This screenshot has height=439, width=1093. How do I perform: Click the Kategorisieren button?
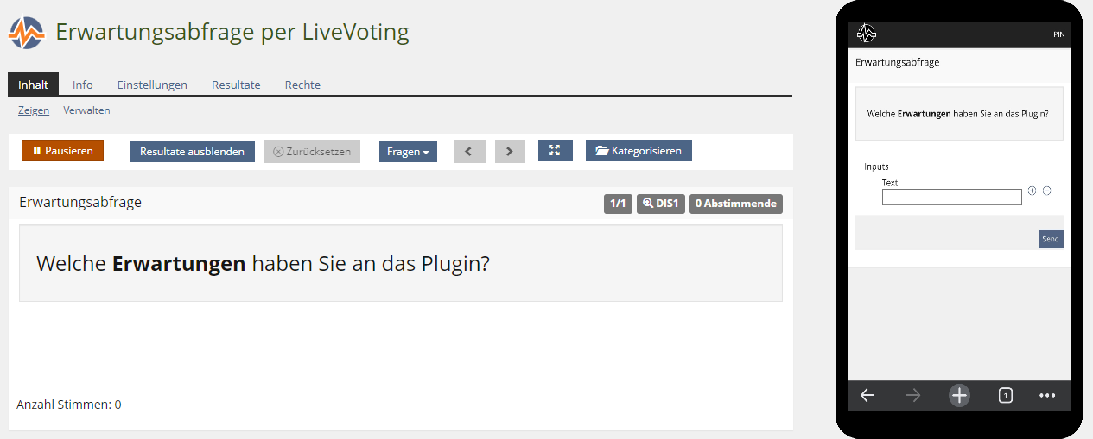pos(639,151)
